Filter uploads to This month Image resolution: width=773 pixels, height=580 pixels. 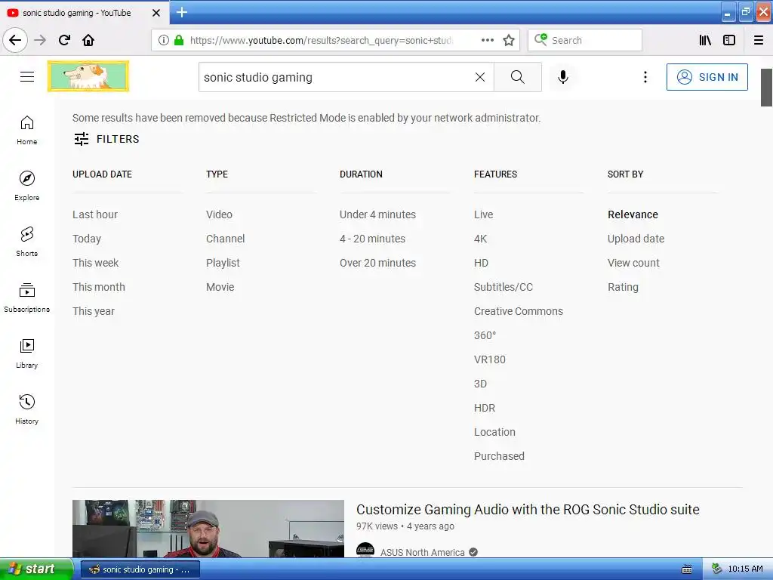click(99, 287)
